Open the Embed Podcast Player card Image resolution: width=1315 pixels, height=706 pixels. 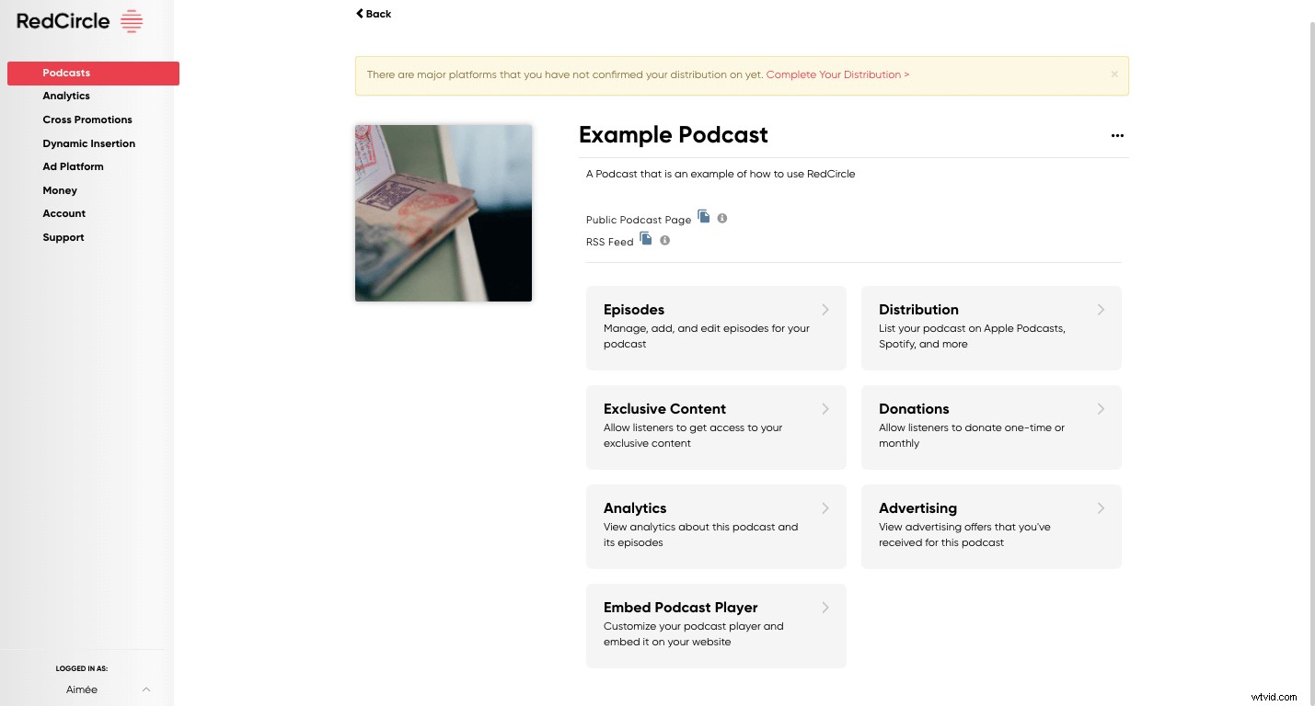(x=716, y=625)
